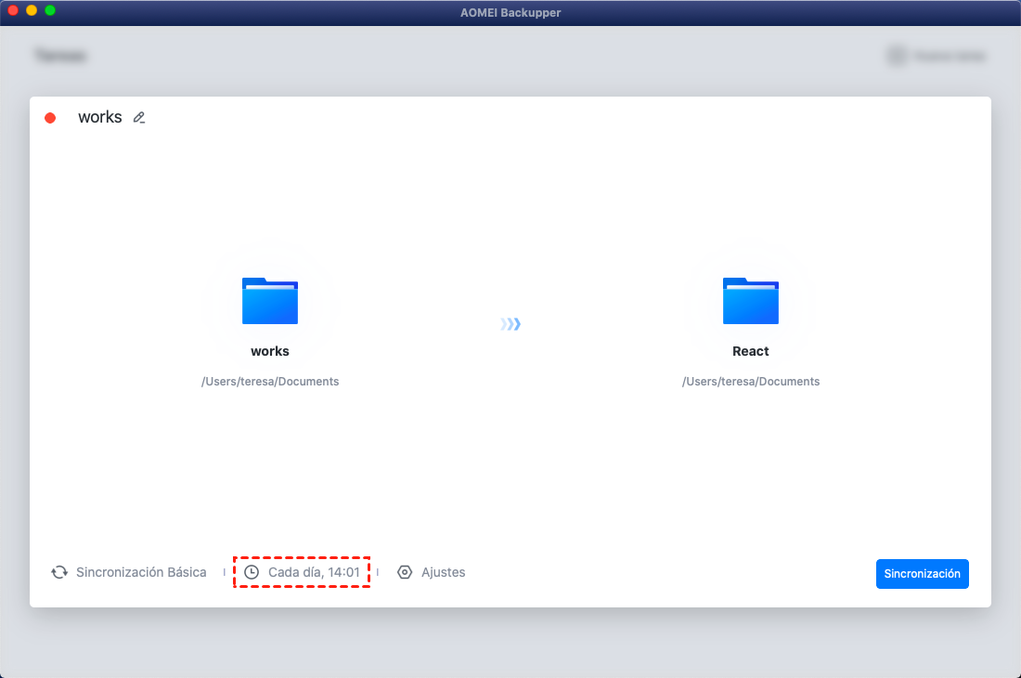Click the React folder label
The height and width of the screenshot is (678, 1021).
pyautogui.click(x=751, y=351)
